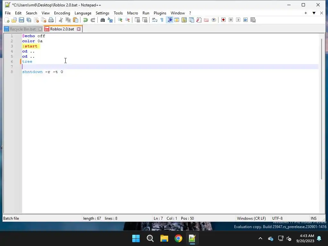Toggle the Monitoring eye icon
The image size is (328, 246).
(x=214, y=20)
